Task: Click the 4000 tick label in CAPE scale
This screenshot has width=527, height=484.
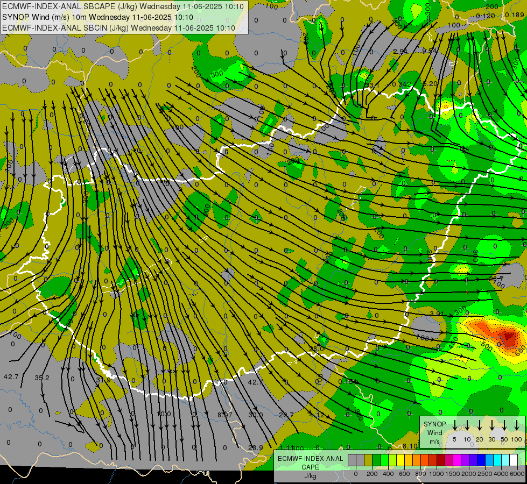Action: (x=501, y=474)
